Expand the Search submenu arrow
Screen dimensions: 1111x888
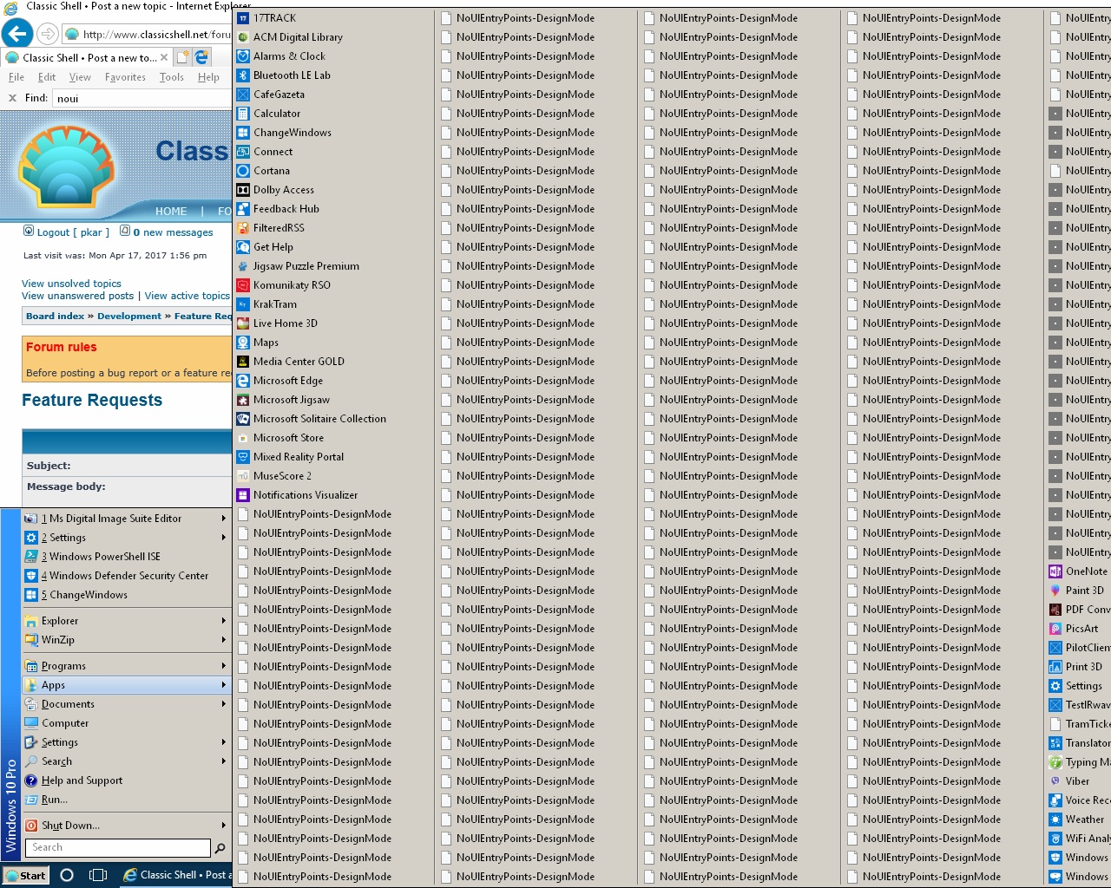[223, 761]
